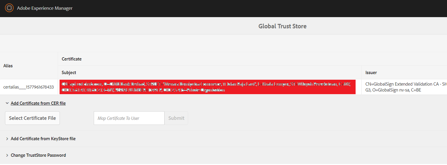Open the Adobe Experience Manager title link
This screenshot has height=165, width=447.
pyautogui.click(x=45, y=8)
